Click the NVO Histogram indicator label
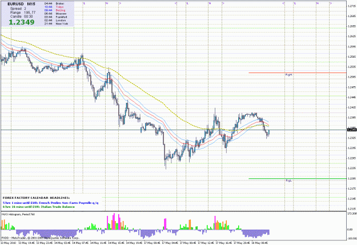 [18, 215]
